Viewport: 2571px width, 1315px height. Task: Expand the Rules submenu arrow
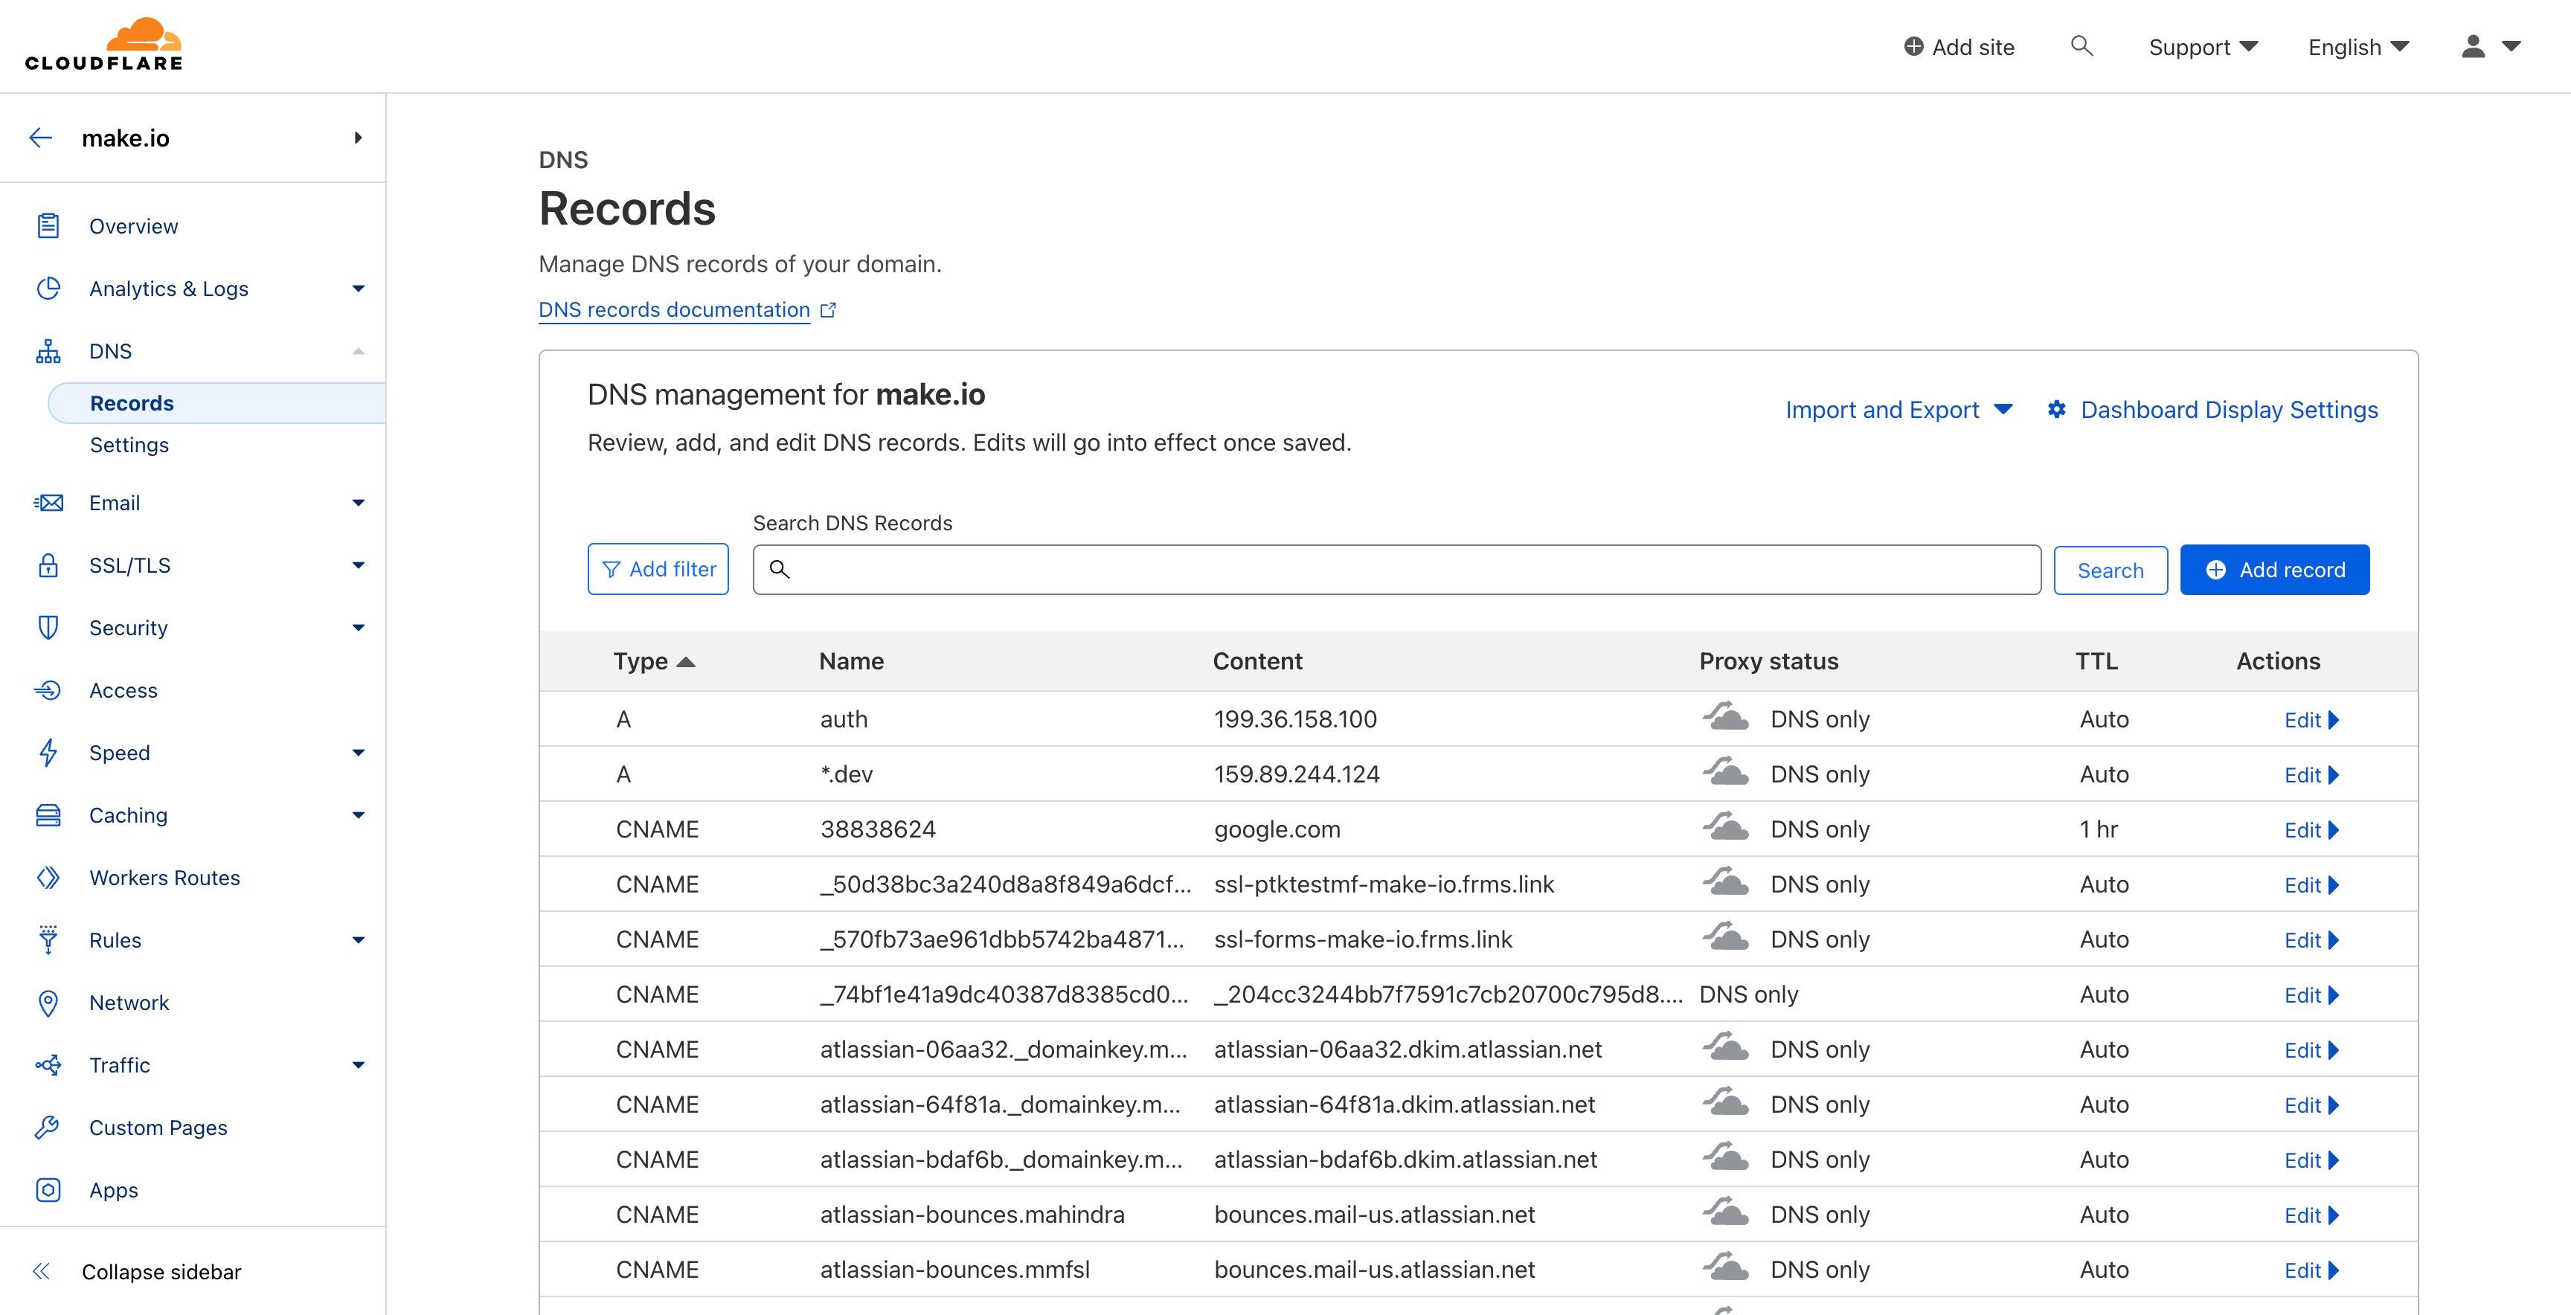[x=359, y=940]
